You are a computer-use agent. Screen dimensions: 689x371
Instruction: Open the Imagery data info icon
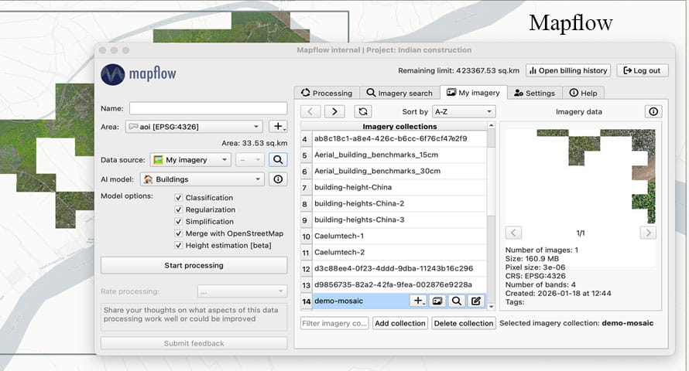653,111
